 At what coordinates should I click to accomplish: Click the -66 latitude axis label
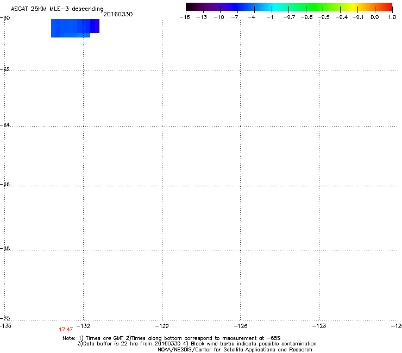point(5,184)
